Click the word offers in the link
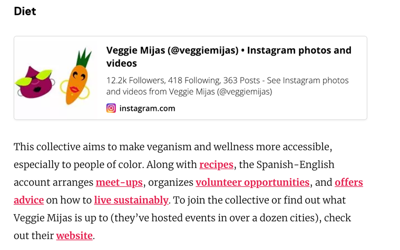This screenshot has width=400, height=250. coord(349,182)
